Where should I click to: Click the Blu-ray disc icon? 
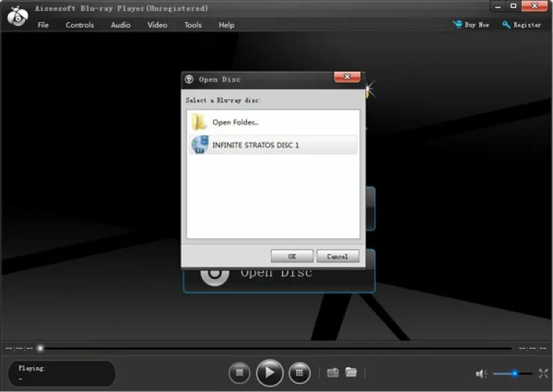point(200,145)
